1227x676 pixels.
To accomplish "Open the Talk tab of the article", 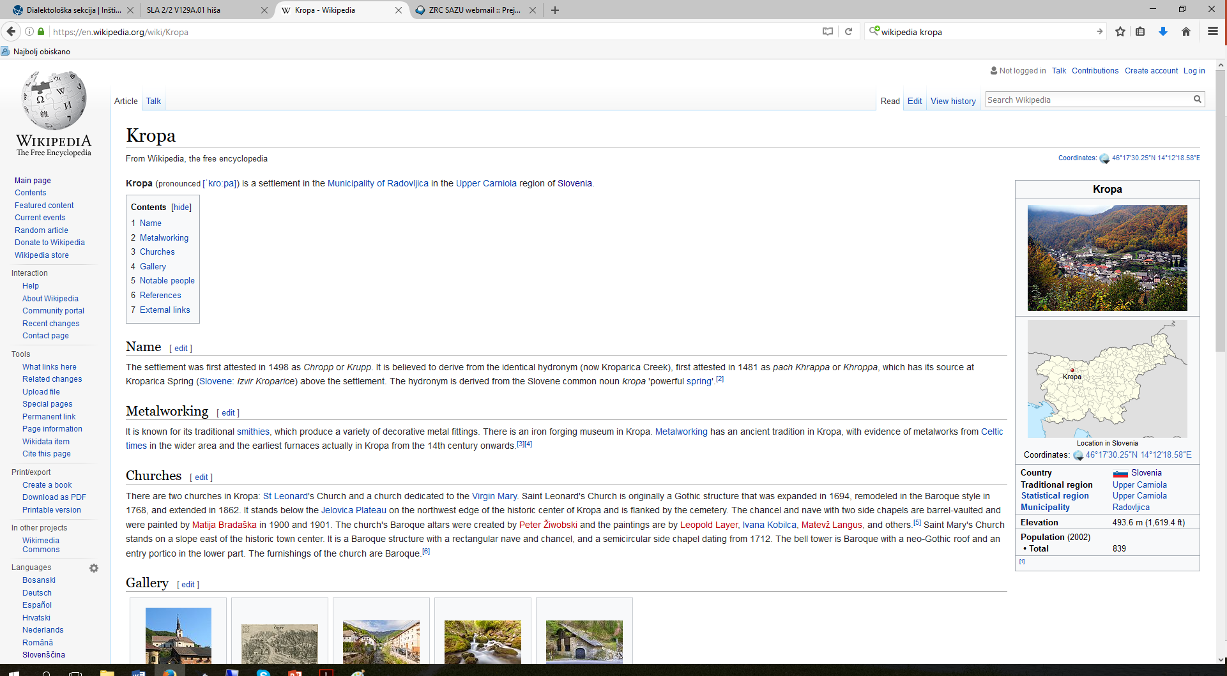I will point(153,101).
